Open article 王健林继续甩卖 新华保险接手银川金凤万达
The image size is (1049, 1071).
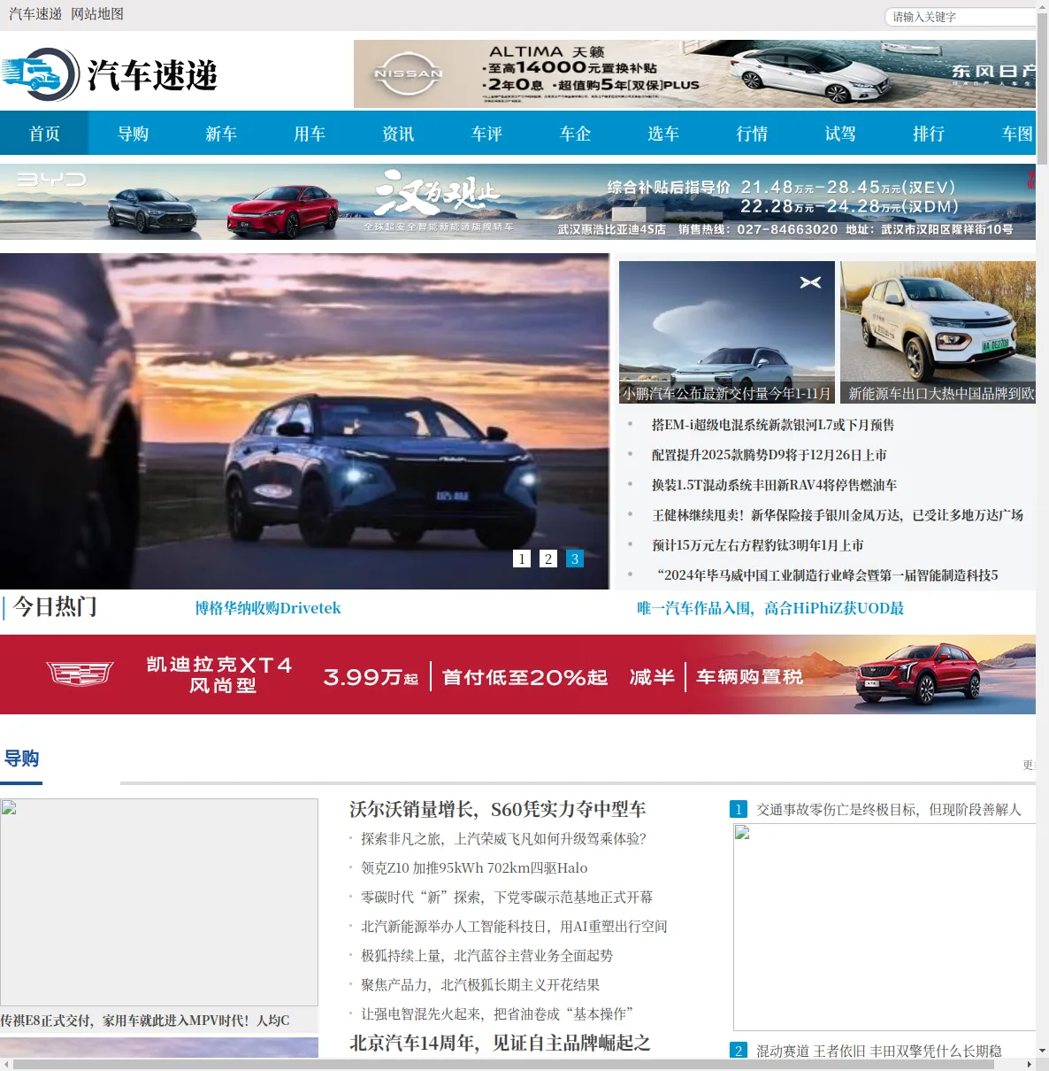(x=838, y=515)
